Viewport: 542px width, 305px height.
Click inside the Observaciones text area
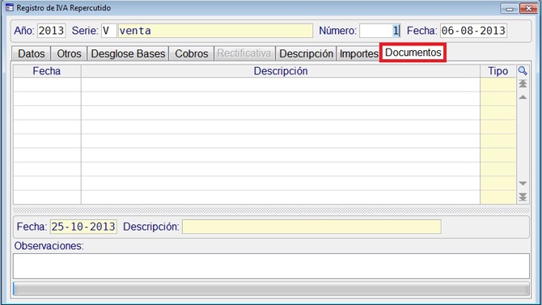tap(271, 266)
